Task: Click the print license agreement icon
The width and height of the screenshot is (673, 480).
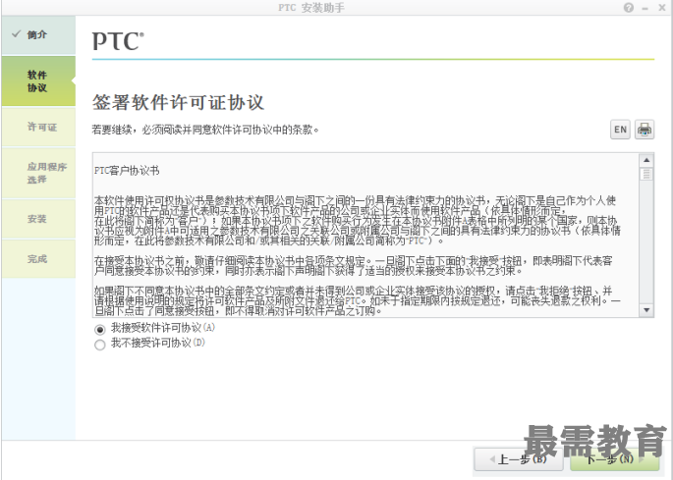Action: (x=645, y=130)
